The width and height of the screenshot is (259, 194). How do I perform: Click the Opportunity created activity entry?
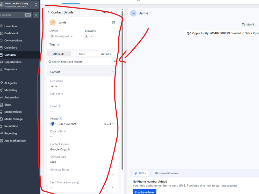click(221, 33)
